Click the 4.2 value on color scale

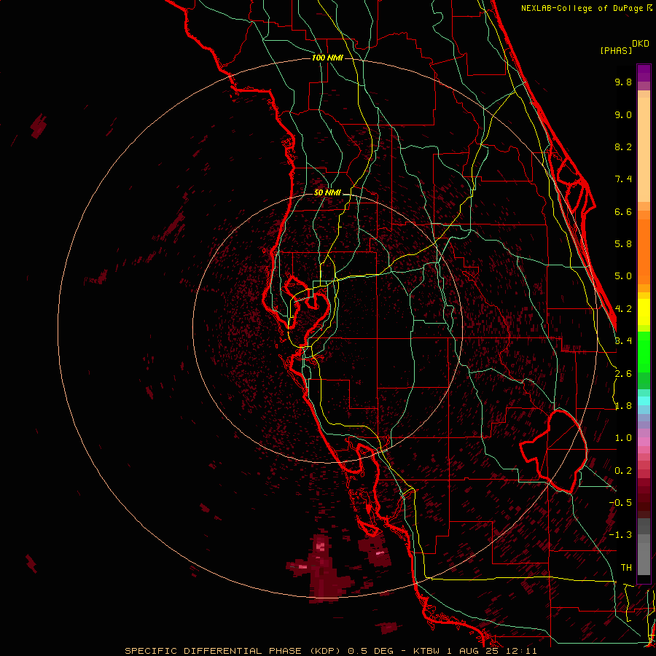[623, 309]
